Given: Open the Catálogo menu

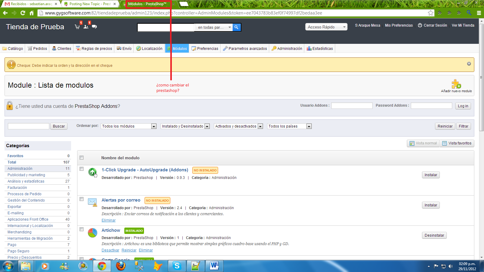Looking at the screenshot, I should (x=13, y=48).
